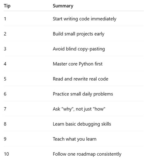This screenshot has height=159, width=144.
Task: Click the Tip column header
Action: pos(7,6)
